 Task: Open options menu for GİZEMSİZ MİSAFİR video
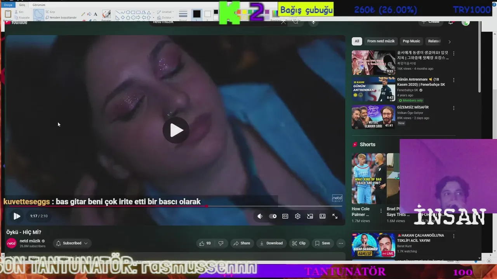point(454,108)
